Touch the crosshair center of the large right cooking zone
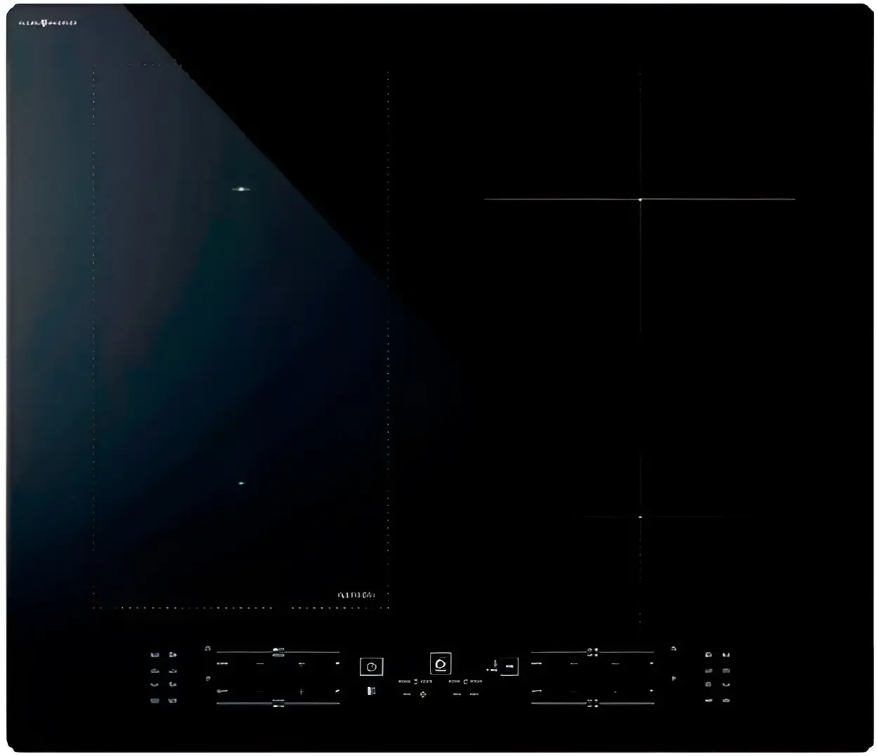The width and height of the screenshot is (877, 756). point(640,200)
